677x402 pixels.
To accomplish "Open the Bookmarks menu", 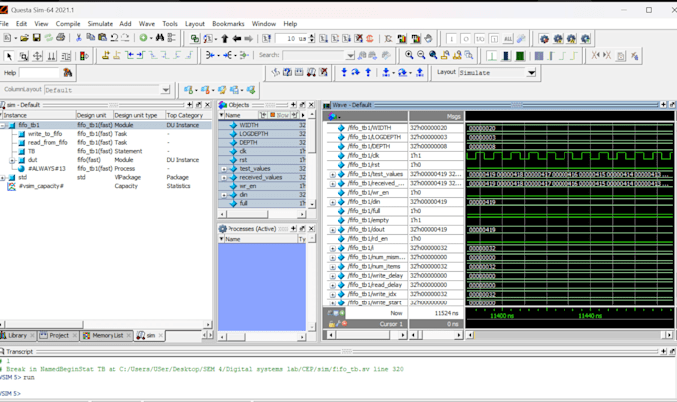I will (x=228, y=24).
